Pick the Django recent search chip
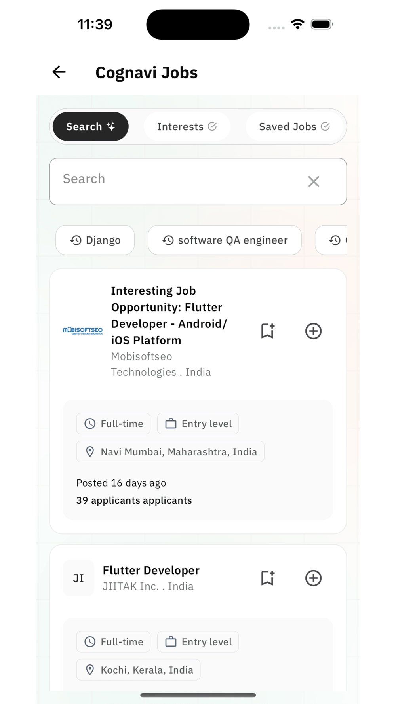The width and height of the screenshot is (396, 704). pyautogui.click(x=95, y=240)
